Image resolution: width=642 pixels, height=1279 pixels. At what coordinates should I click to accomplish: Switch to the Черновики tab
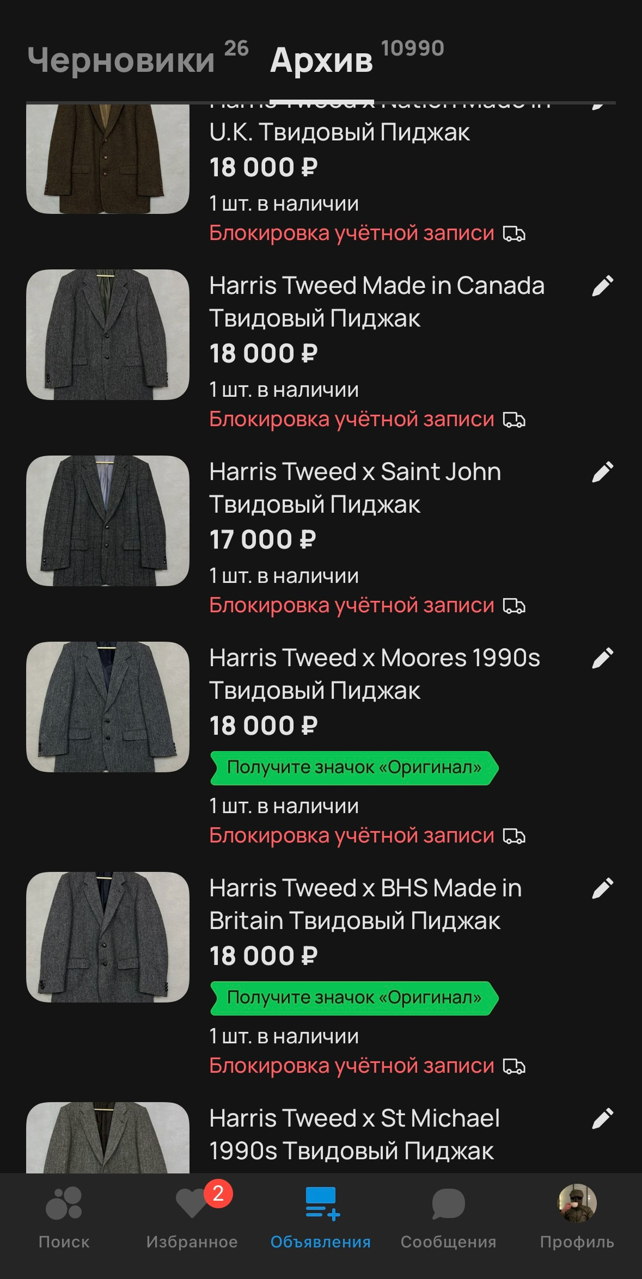click(x=121, y=60)
